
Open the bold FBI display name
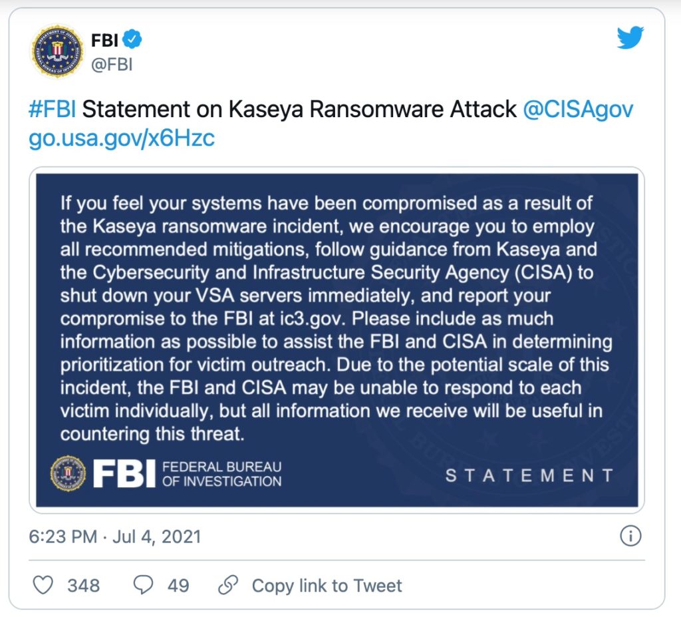[x=104, y=40]
